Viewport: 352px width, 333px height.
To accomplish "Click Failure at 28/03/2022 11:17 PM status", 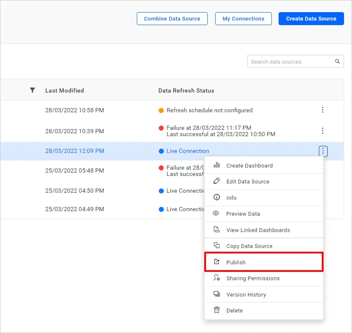I will pyautogui.click(x=209, y=128).
